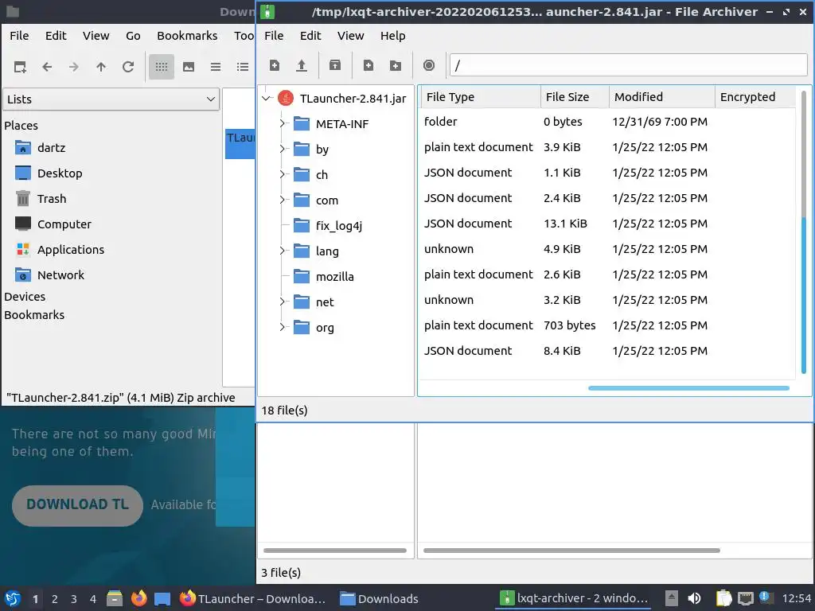This screenshot has width=815, height=611.
Task: Click the open archive upload-arrow icon
Action: tap(302, 65)
